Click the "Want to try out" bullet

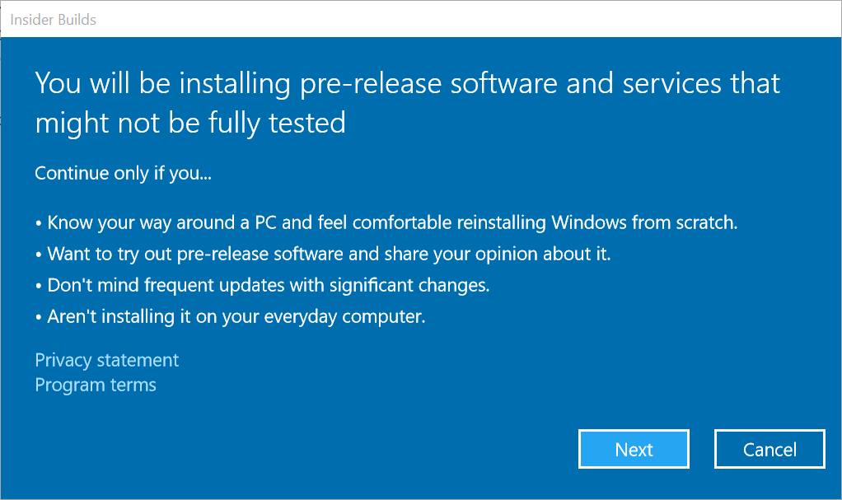(329, 254)
